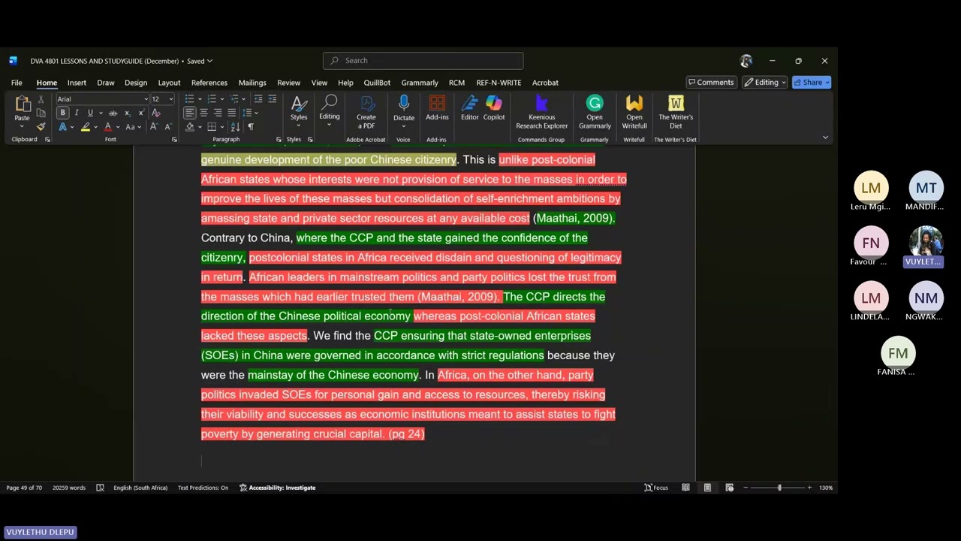Justify the paragraph text

(x=231, y=113)
